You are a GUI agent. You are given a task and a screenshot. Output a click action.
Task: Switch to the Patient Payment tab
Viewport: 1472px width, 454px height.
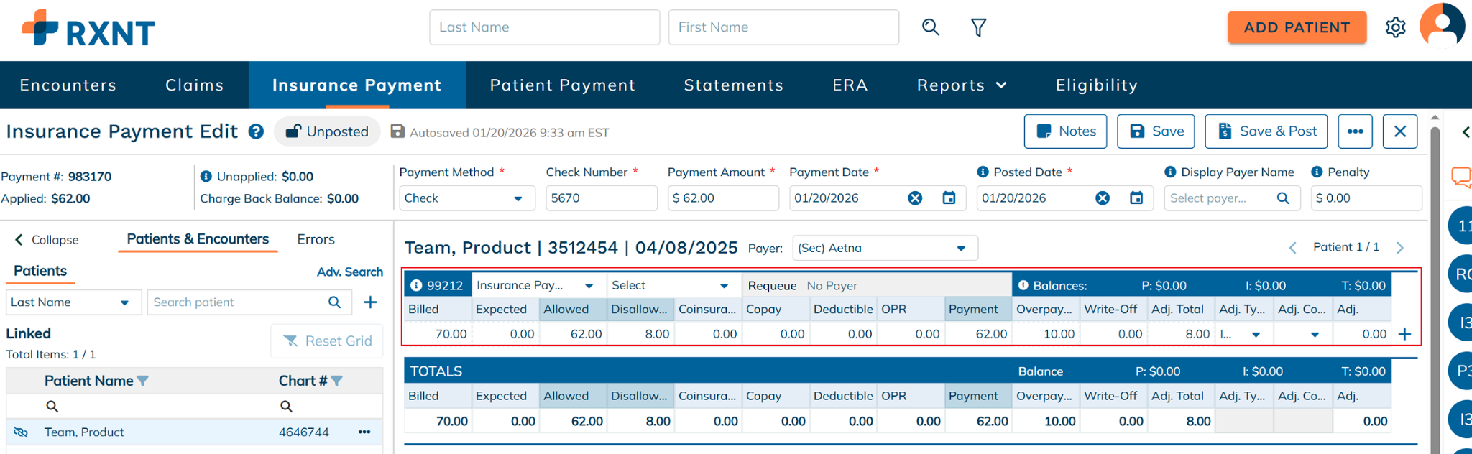(x=562, y=85)
